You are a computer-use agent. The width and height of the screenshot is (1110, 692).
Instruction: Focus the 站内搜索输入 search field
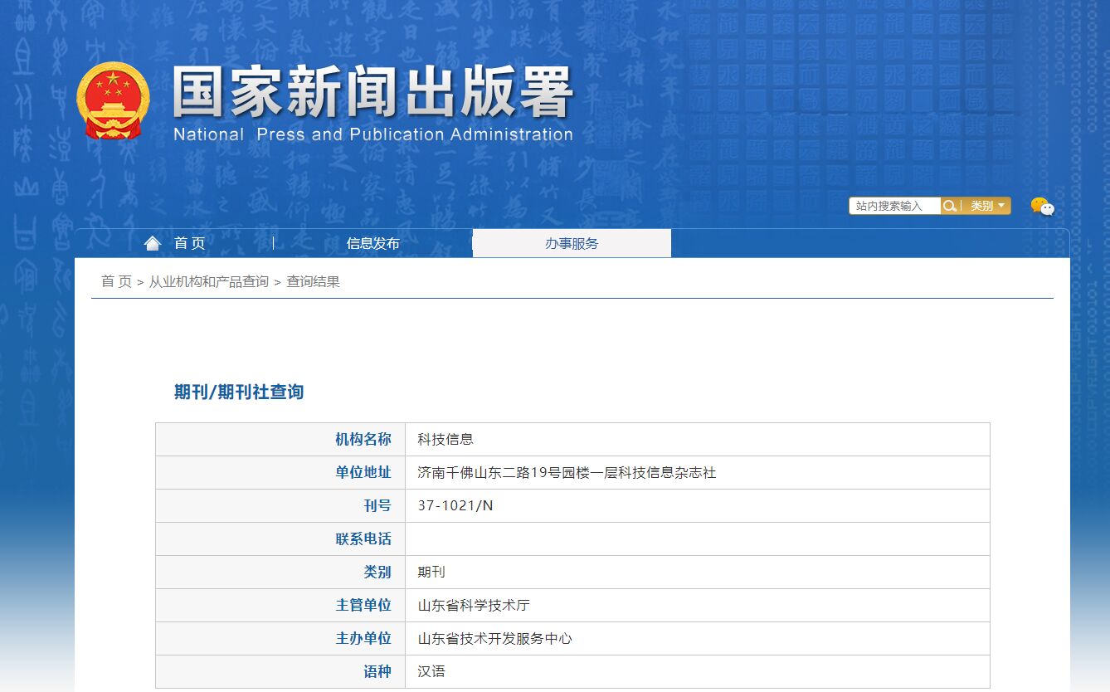(894, 206)
